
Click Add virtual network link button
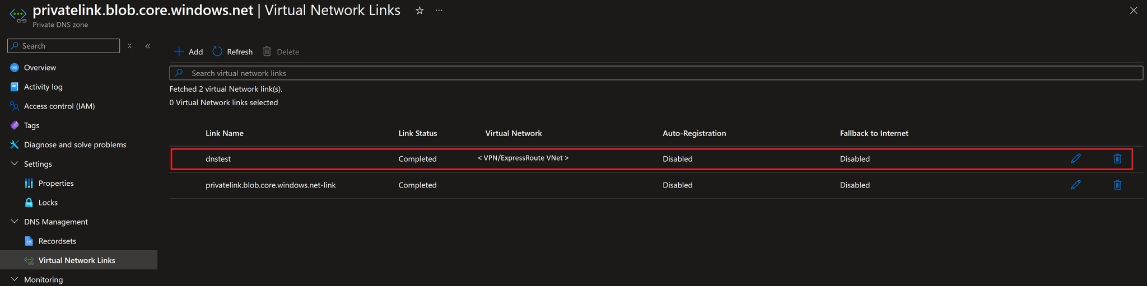point(188,51)
